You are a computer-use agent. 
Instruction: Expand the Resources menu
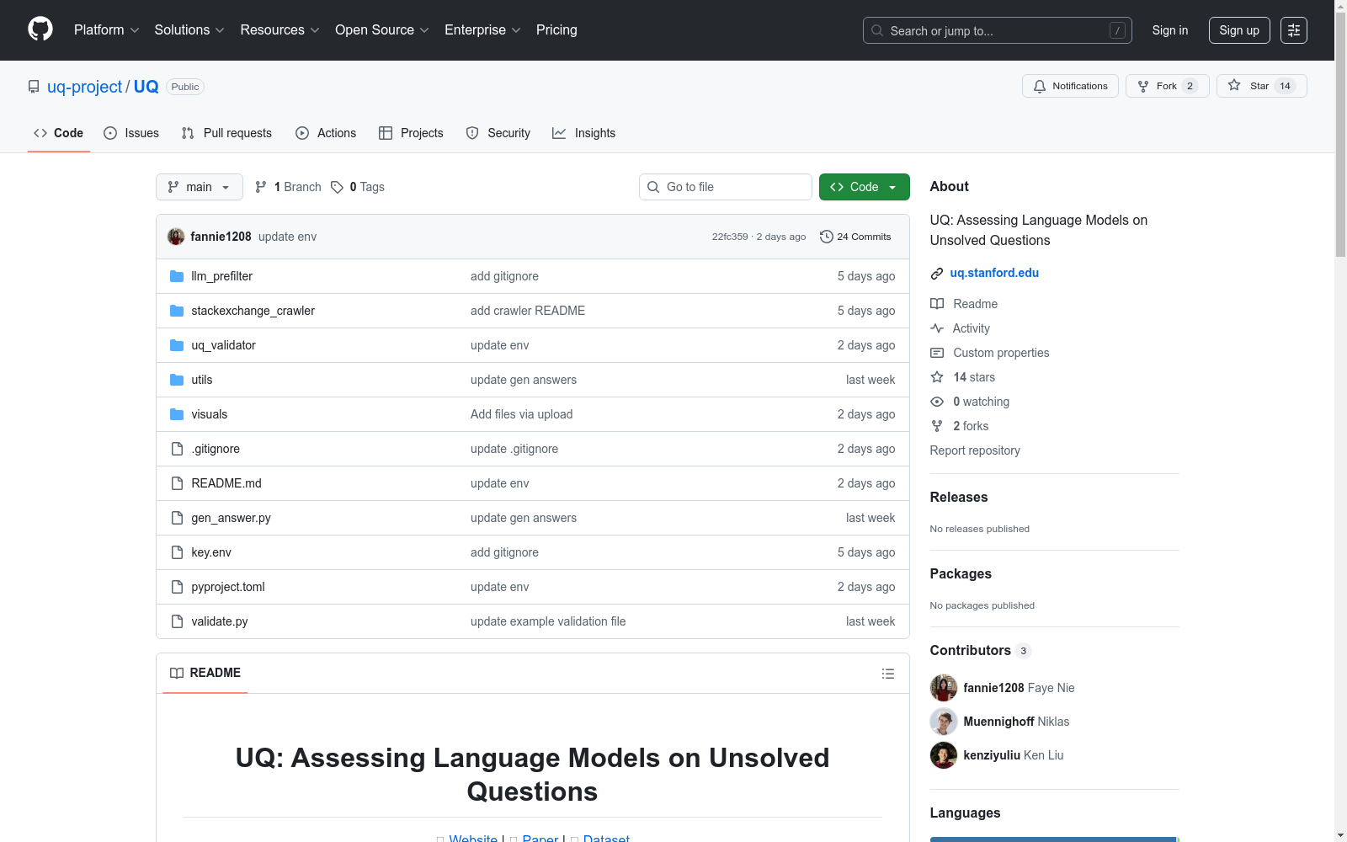point(280,30)
